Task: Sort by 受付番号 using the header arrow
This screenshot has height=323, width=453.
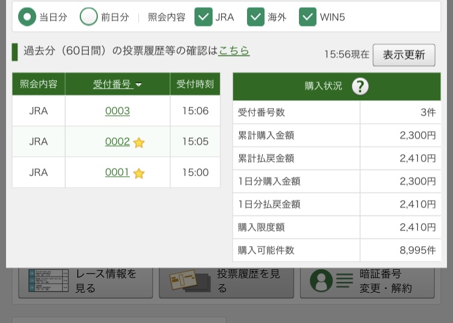Action: [x=139, y=85]
